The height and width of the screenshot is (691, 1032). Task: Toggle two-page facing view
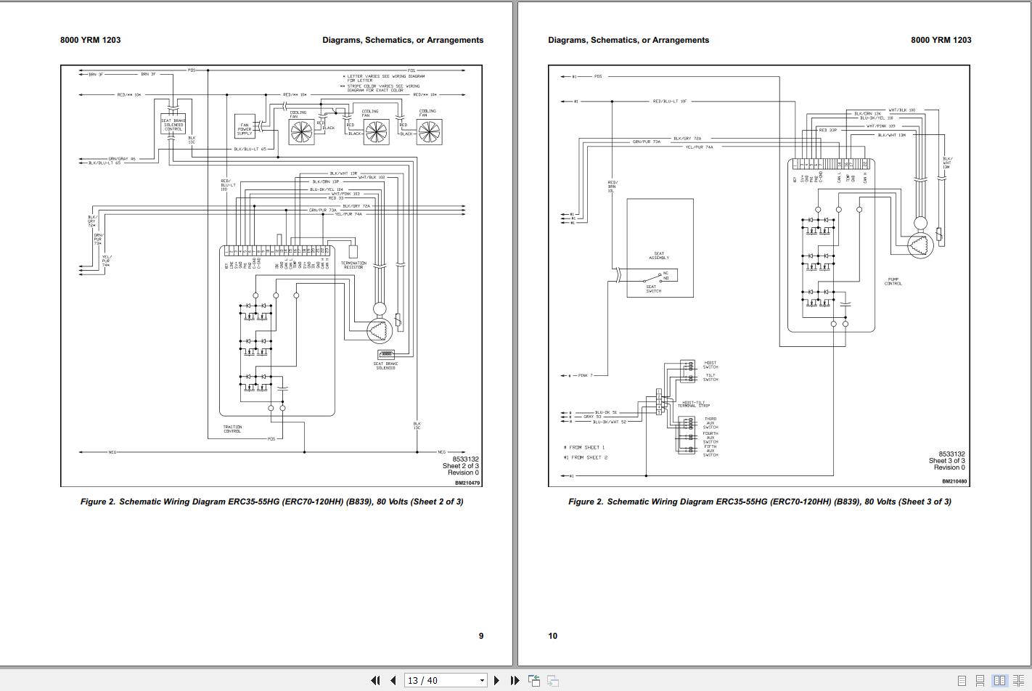(999, 681)
